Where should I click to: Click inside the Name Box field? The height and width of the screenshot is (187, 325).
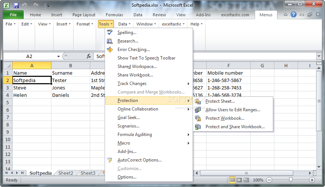point(29,56)
